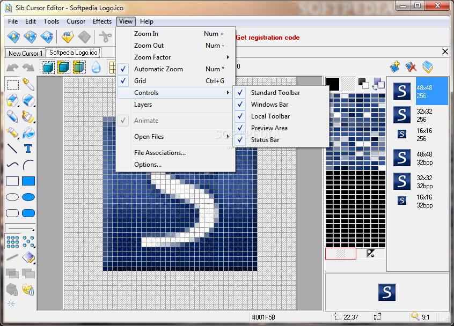Expand the Controls submenu
Viewport: 454px width, 326px height.
175,93
